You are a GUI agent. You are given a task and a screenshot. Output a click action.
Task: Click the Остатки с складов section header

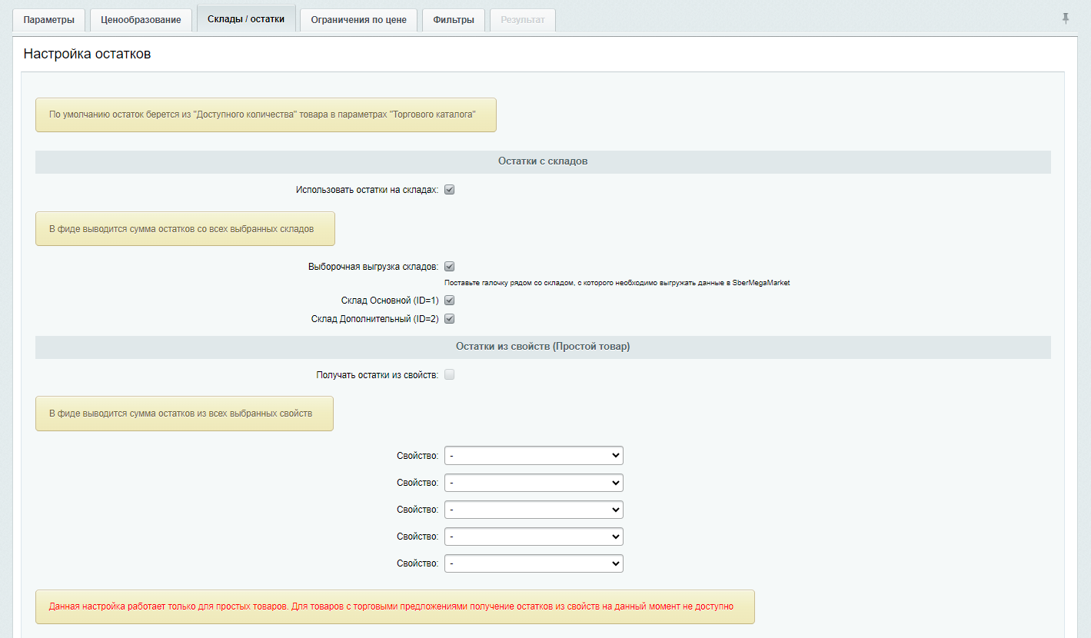coord(543,162)
